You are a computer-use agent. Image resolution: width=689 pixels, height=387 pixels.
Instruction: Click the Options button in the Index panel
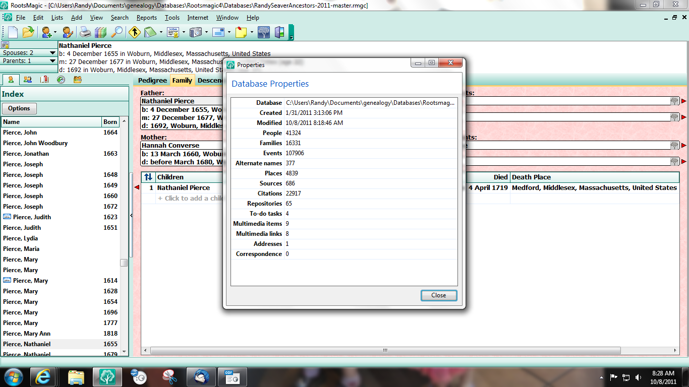[19, 108]
